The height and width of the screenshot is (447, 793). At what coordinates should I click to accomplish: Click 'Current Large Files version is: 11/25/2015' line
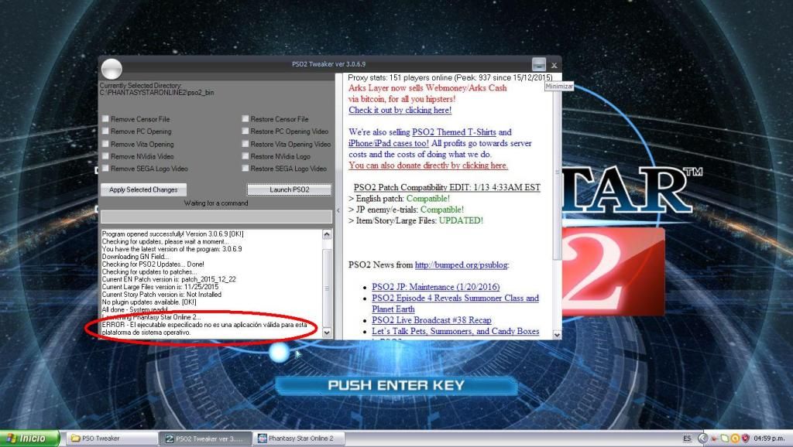tap(160, 287)
